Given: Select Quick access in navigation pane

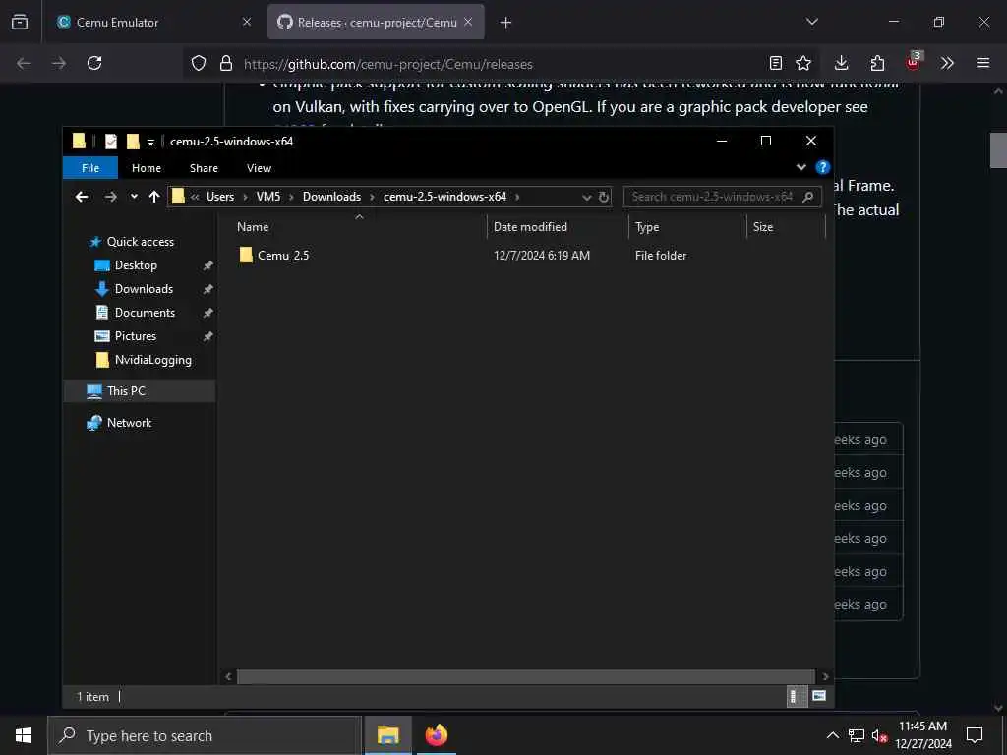Looking at the screenshot, I should 140,242.
